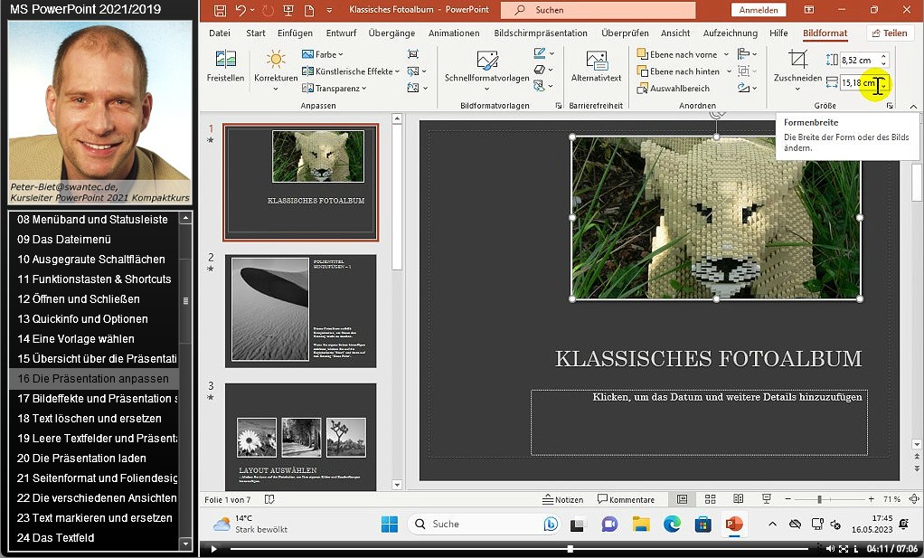The image size is (924, 558).
Task: Toggle the Kommentare pane
Action: point(625,499)
